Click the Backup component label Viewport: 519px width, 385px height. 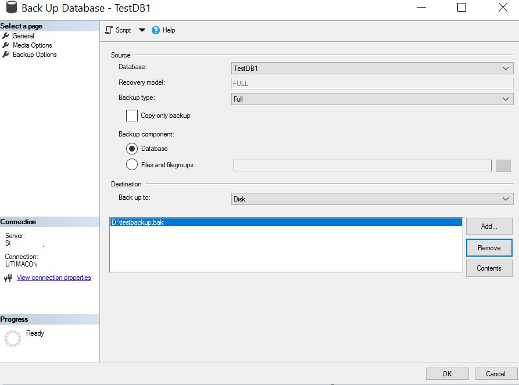pyautogui.click(x=146, y=134)
